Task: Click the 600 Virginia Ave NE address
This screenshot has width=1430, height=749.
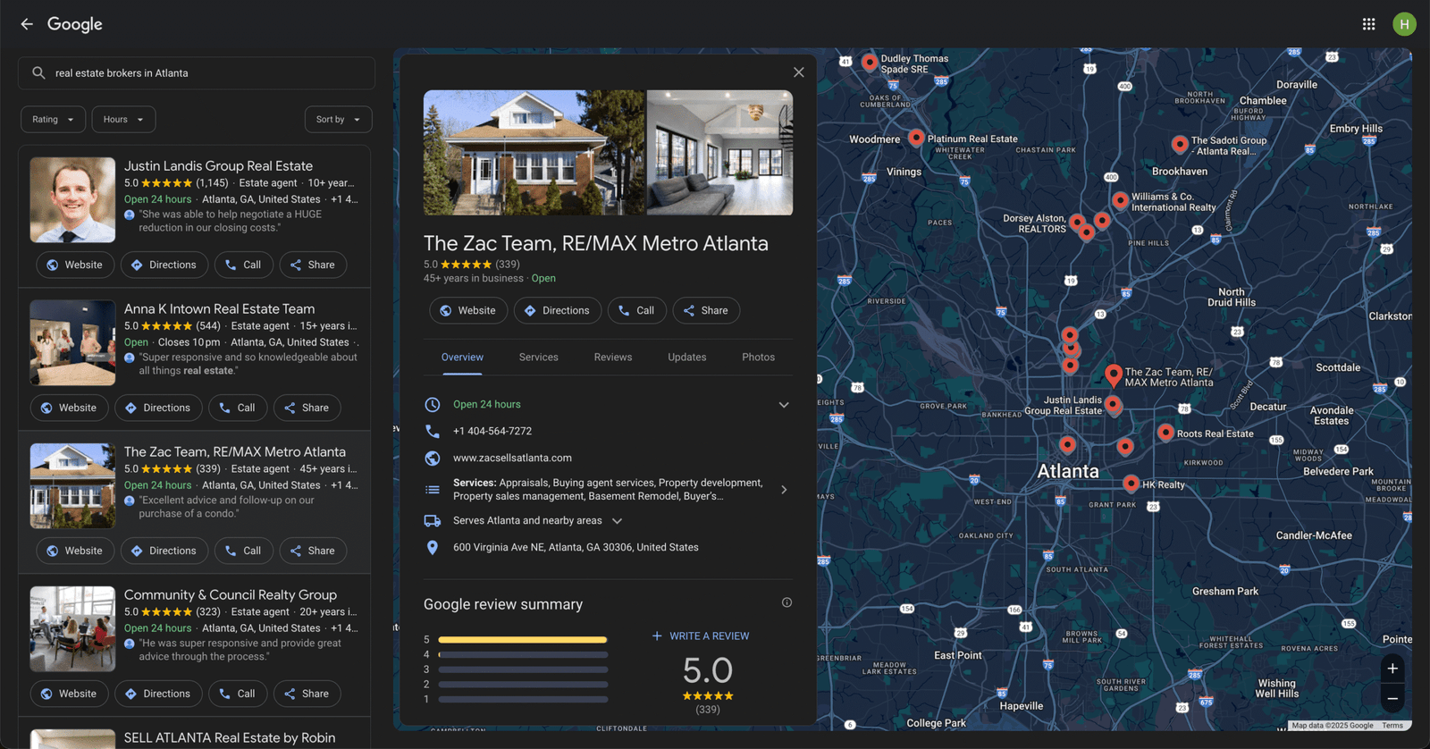Action: tap(576, 547)
